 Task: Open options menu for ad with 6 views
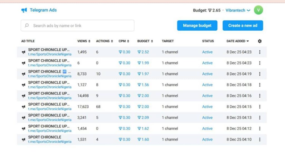[260, 63]
